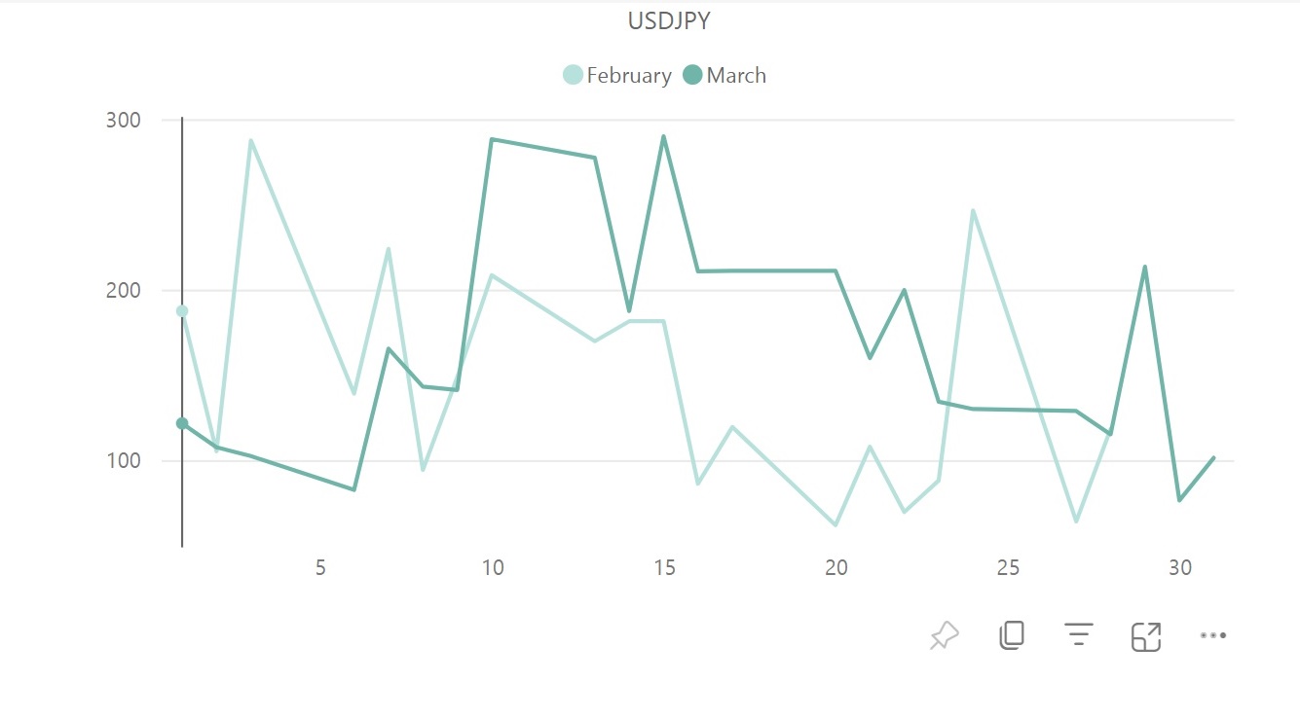Click the x-axis label 30
Viewport: 1300px width, 719px height.
pyautogui.click(x=1180, y=568)
